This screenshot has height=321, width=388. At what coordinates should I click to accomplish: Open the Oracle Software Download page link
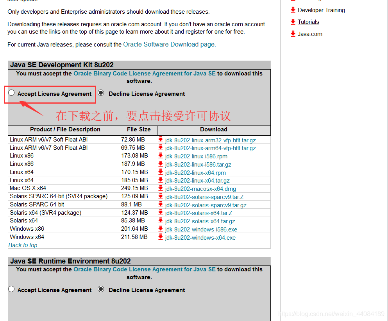pos(169,44)
